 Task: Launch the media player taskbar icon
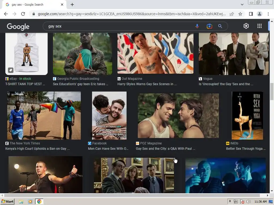30,202
